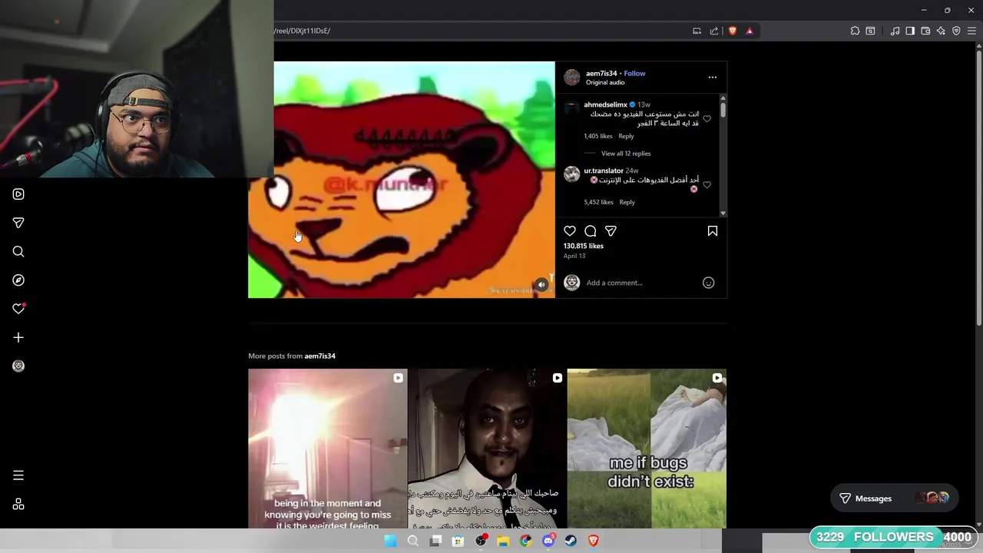Click the Add a comment field

[x=641, y=283]
